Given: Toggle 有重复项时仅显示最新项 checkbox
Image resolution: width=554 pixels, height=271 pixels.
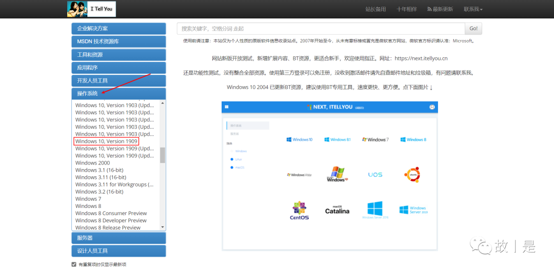Looking at the screenshot, I should pyautogui.click(x=74, y=264).
